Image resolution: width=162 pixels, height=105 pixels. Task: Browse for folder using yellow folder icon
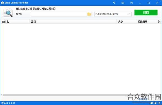[89, 14]
